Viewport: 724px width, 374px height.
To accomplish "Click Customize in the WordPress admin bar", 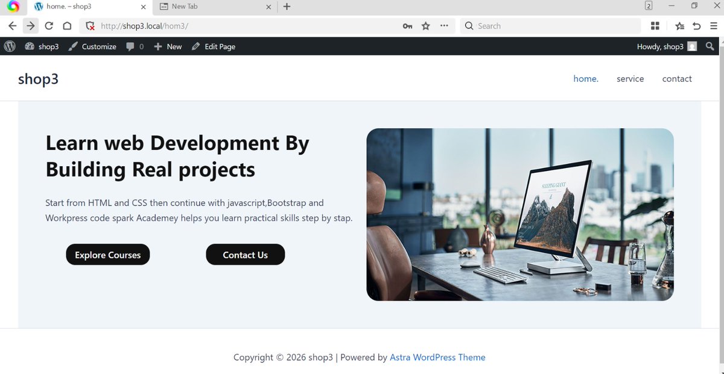I will coord(92,46).
